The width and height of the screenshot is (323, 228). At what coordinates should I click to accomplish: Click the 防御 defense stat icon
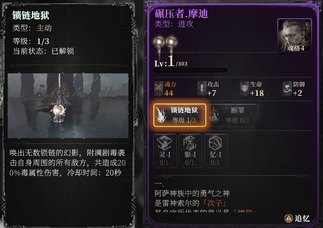[287, 88]
